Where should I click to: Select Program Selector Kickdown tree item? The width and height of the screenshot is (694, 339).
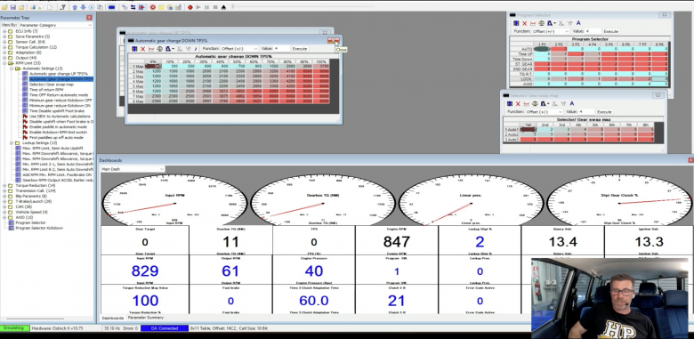[x=39, y=228]
